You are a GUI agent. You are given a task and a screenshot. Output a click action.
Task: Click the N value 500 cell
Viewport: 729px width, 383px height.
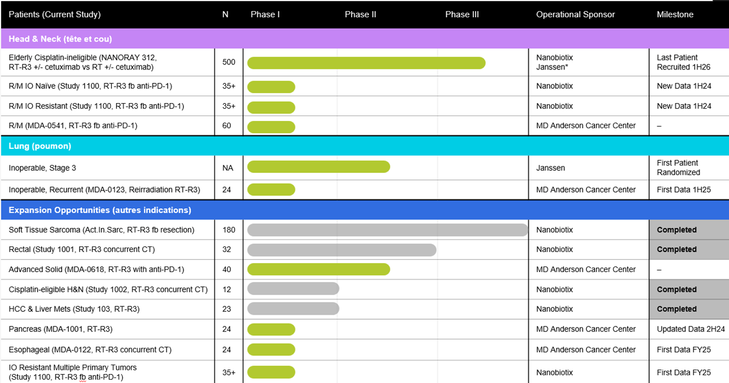(228, 62)
